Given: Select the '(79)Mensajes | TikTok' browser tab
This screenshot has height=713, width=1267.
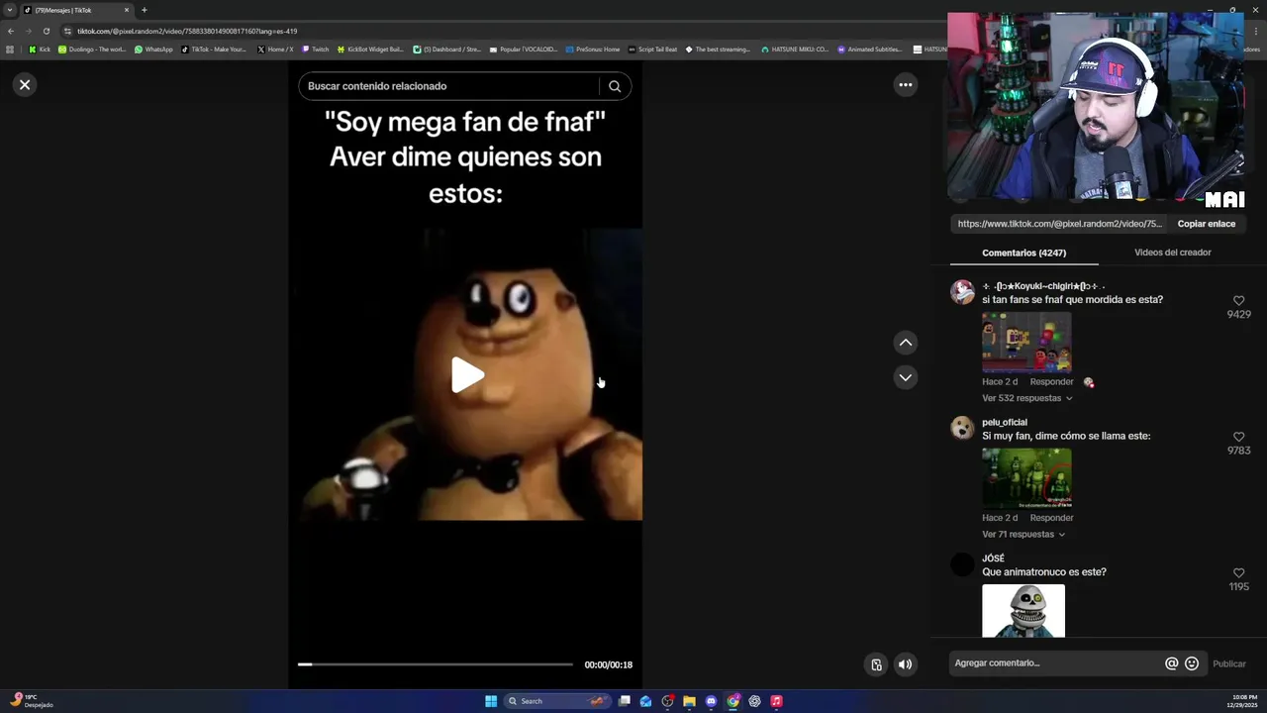Looking at the screenshot, I should point(77,10).
